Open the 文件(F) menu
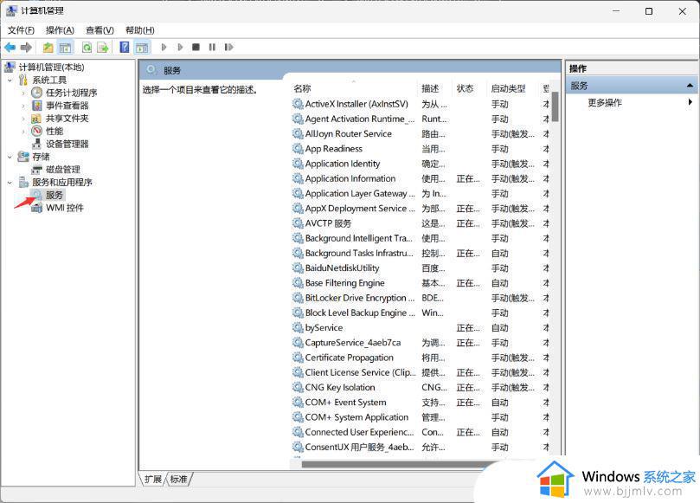Screen dimensions: 700x503 tap(21, 30)
